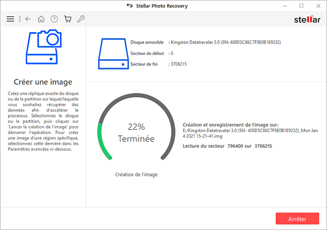Screen dimensions: 327x230
Task: Click the Stellar logo
Action: 307,20
